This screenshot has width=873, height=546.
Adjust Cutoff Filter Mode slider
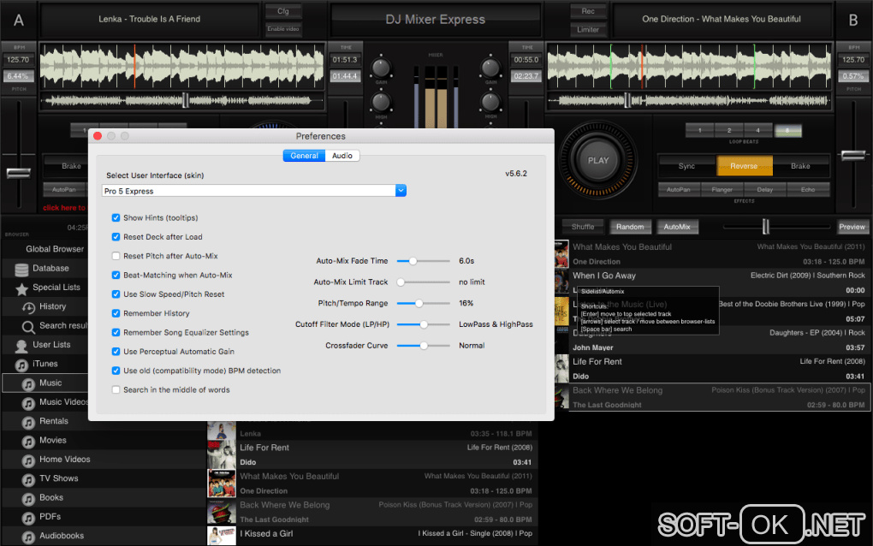point(423,324)
